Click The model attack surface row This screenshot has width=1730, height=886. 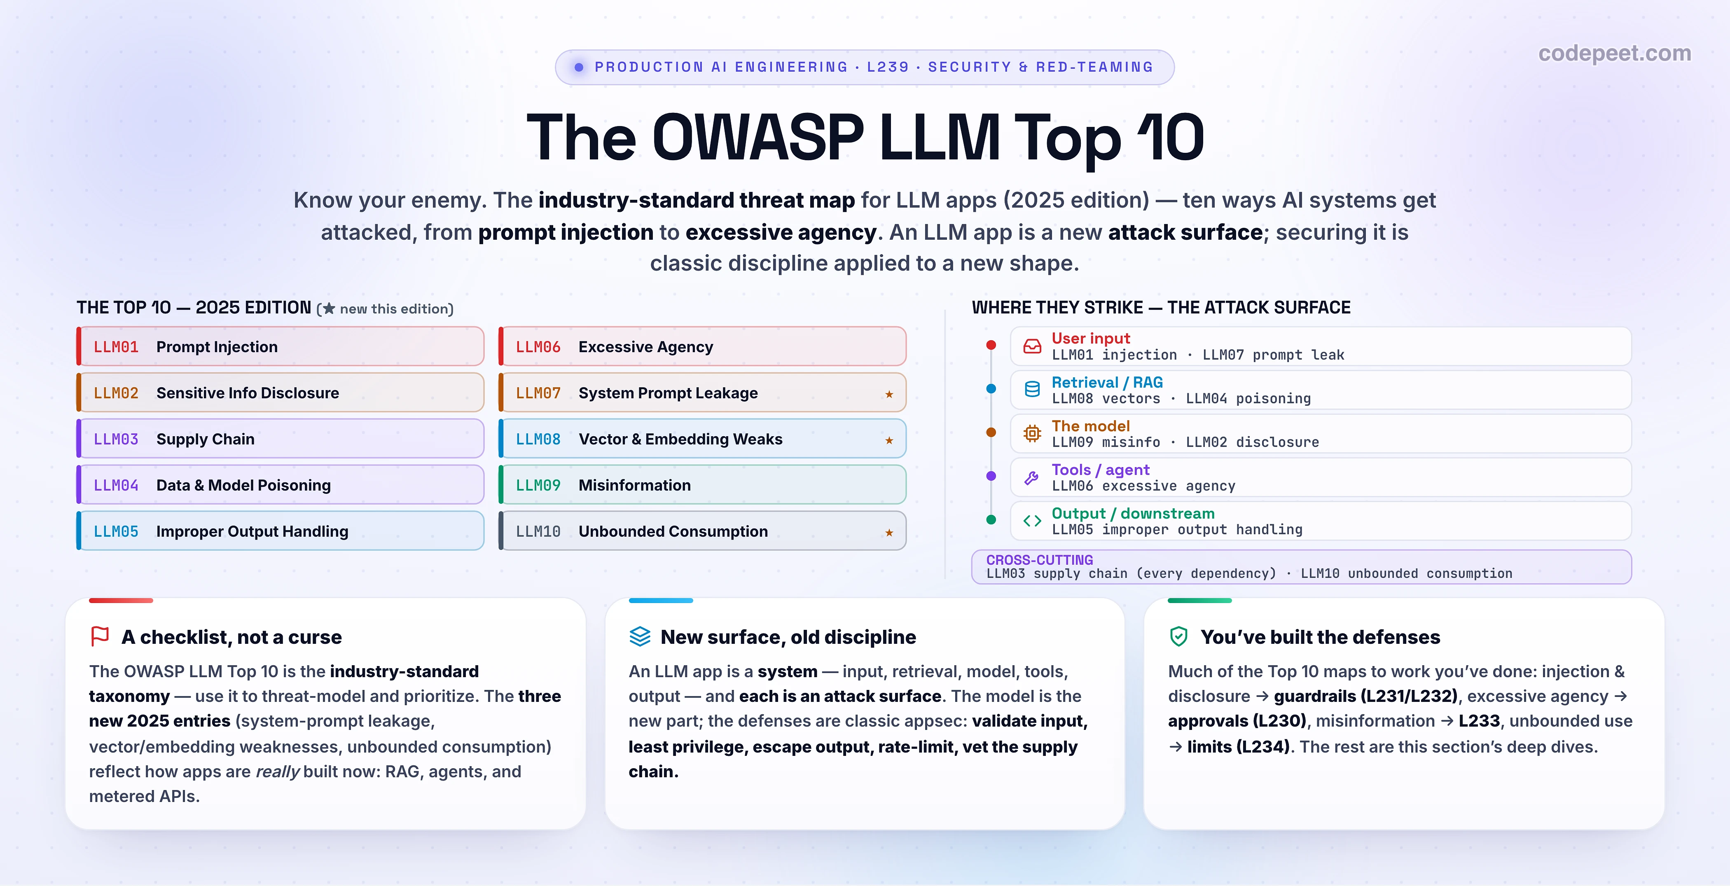point(1321,434)
